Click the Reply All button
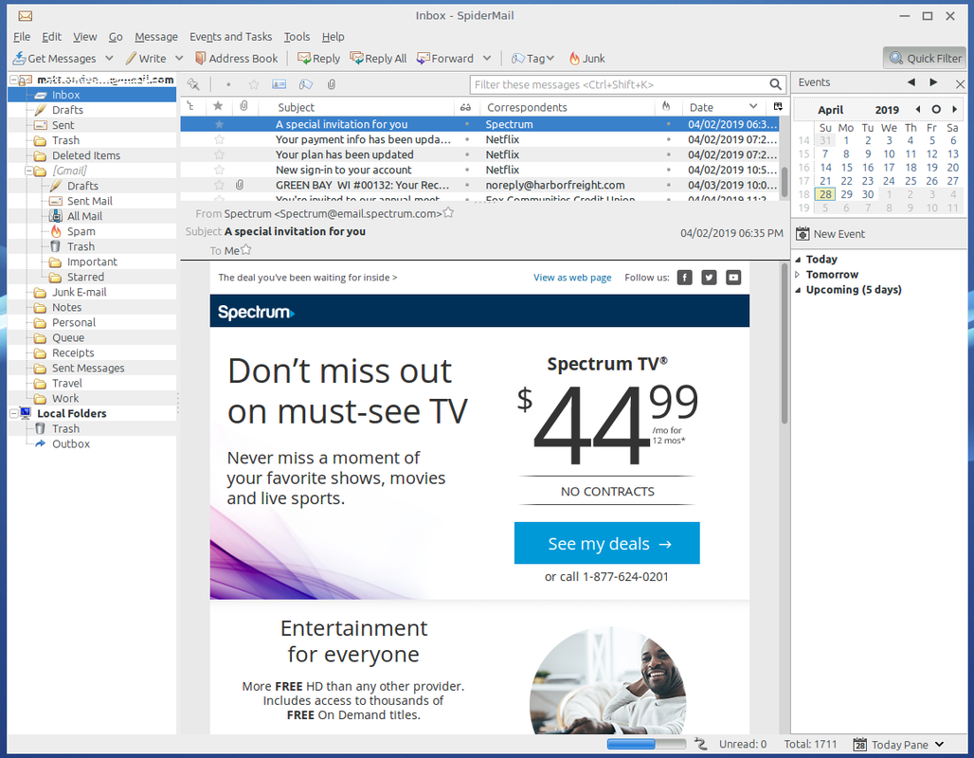974x758 pixels. coord(378,59)
